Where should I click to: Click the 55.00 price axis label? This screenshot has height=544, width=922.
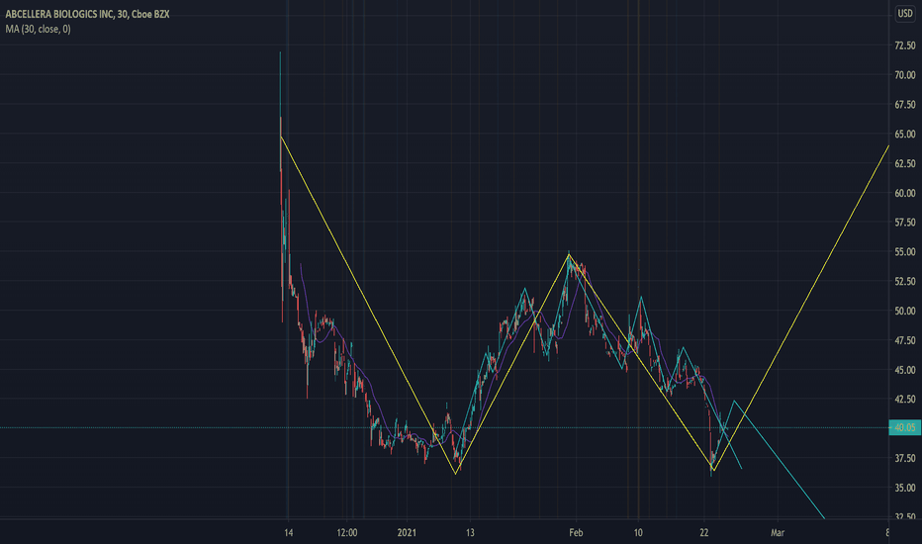point(905,251)
